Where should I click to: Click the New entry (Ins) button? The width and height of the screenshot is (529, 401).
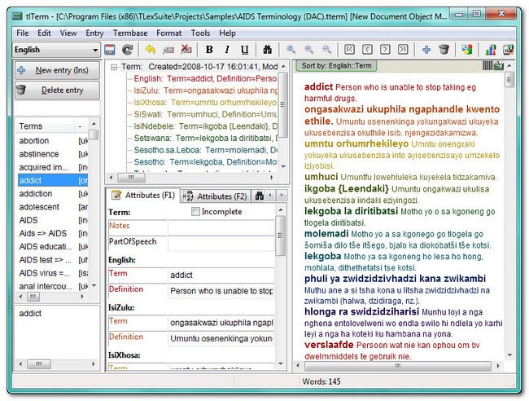click(x=57, y=70)
